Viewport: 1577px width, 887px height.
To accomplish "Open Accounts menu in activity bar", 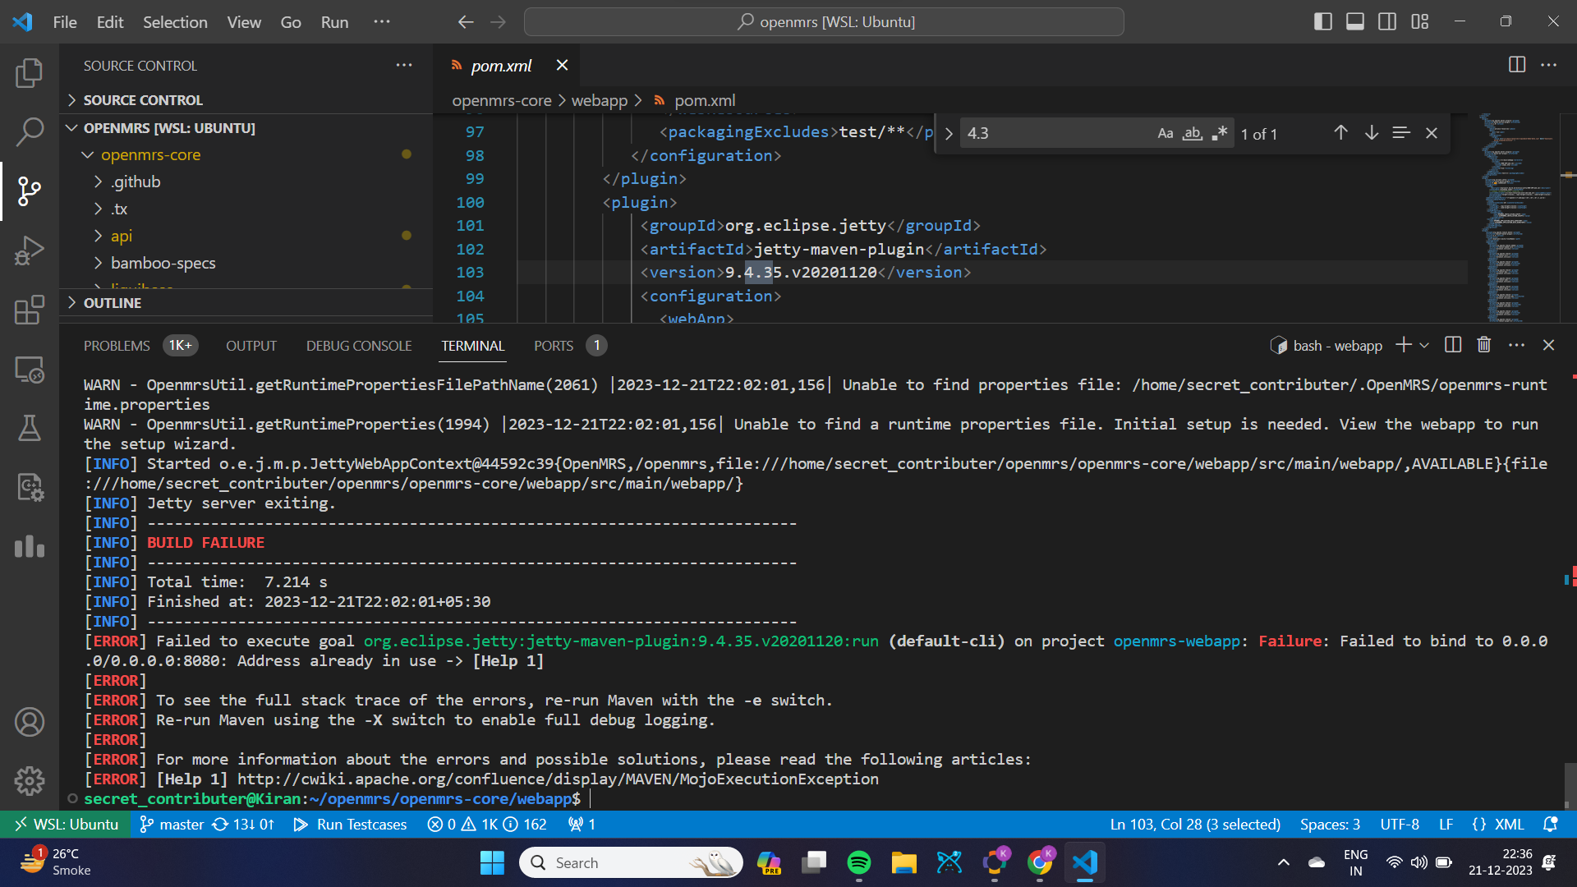I will point(30,722).
